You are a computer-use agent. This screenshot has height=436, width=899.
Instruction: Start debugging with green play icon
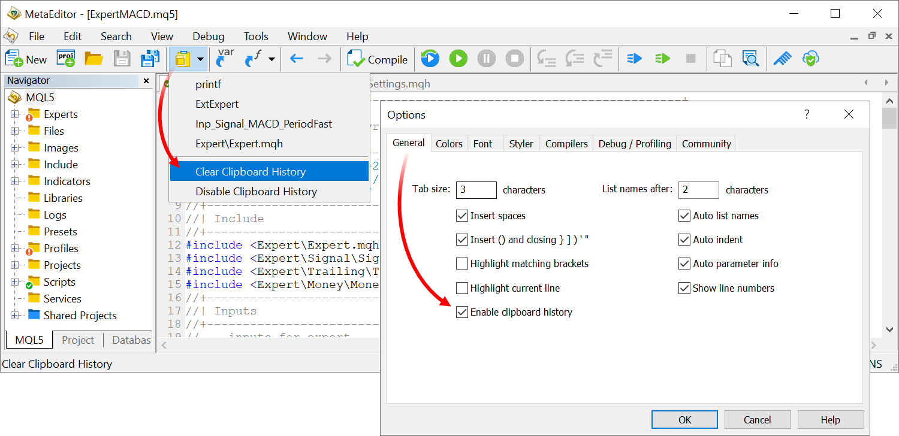coord(458,59)
